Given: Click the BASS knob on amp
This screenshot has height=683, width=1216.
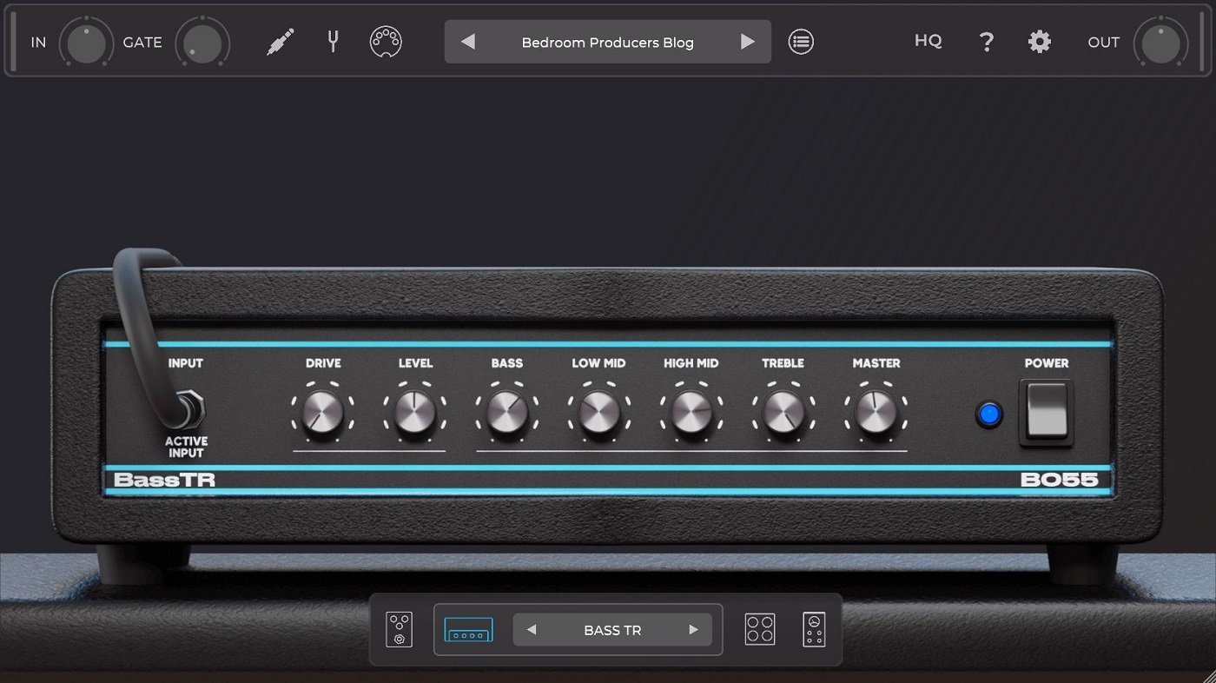Looking at the screenshot, I should tap(507, 413).
